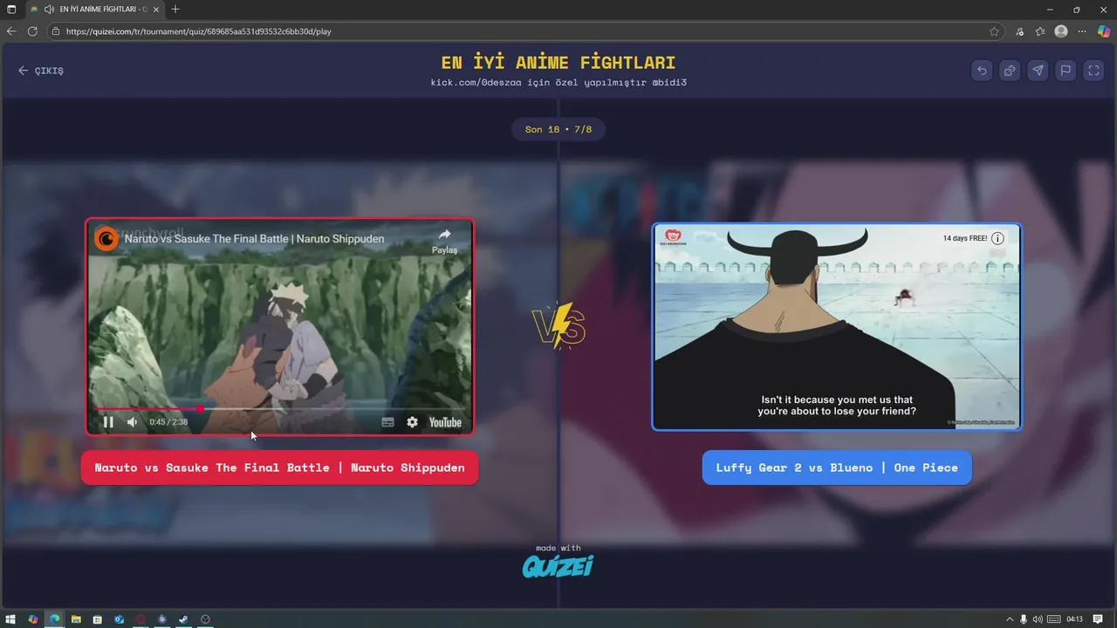Open the Edge profile avatar

point(1061,31)
